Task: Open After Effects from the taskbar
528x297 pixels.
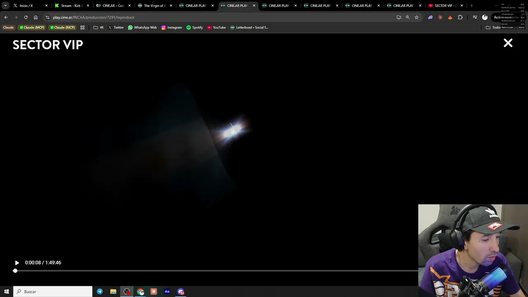Action: pos(167,292)
